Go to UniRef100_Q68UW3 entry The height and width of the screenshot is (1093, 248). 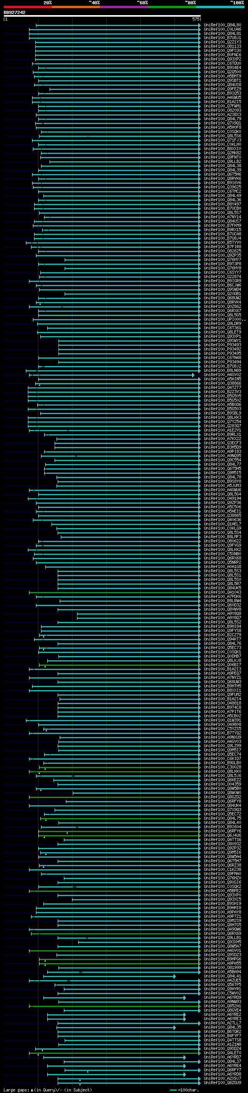(222, 682)
